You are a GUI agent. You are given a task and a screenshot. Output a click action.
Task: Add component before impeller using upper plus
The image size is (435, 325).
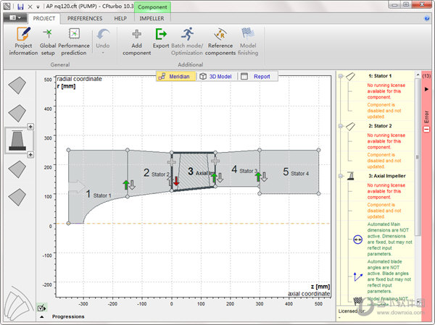tap(30, 127)
